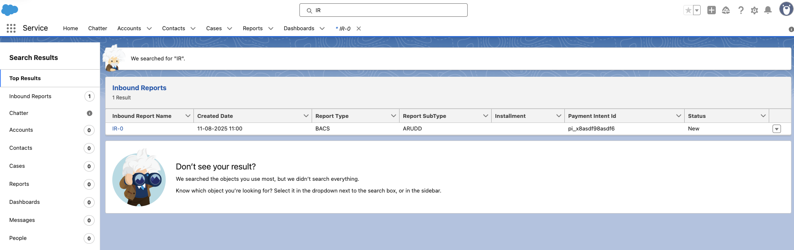
Task: Open the global actions plus icon
Action: [x=712, y=10]
